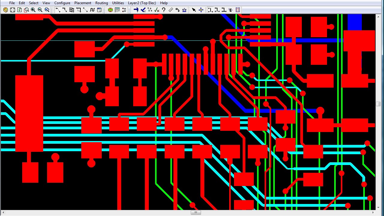Select the first track corner style icon

click(x=210, y=10)
